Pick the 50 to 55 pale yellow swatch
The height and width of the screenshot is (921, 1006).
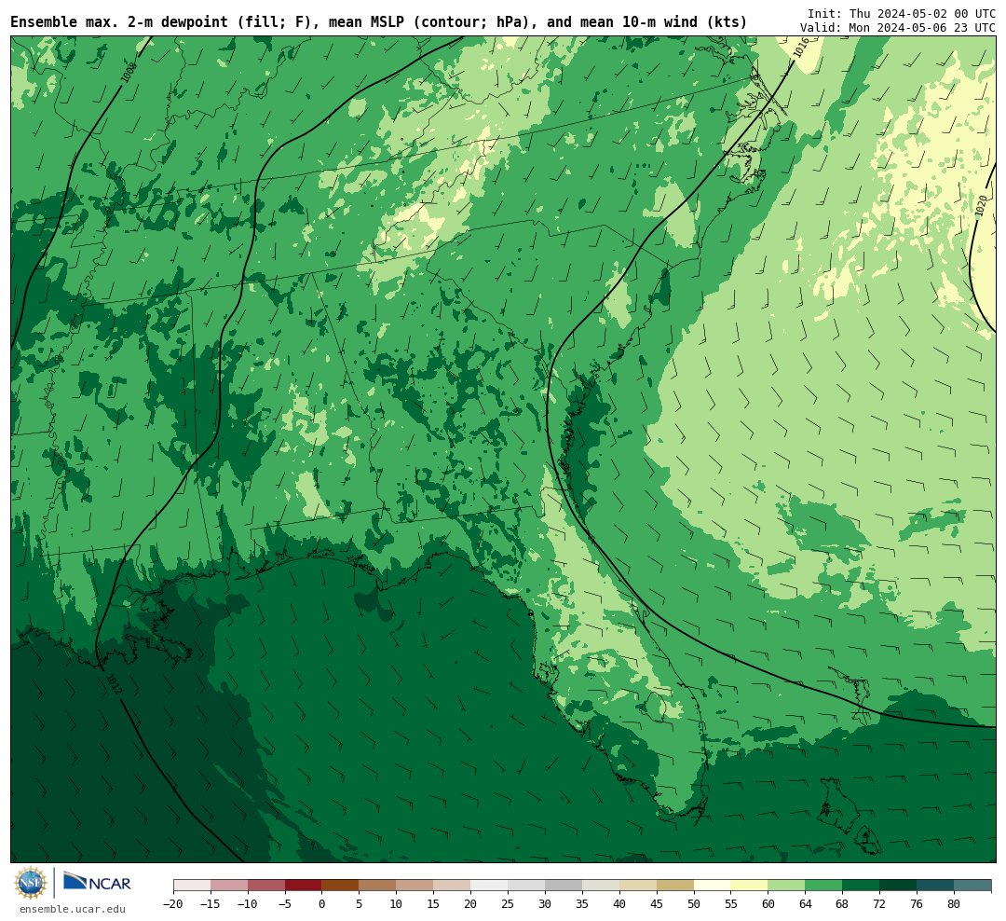(x=713, y=886)
